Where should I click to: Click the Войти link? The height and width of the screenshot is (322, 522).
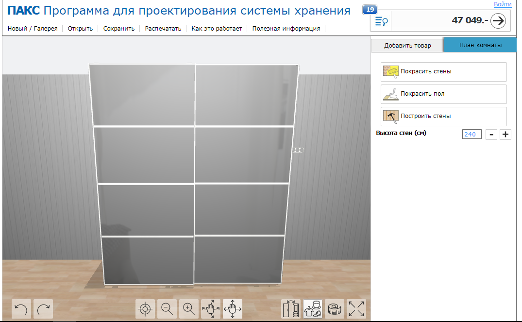coord(503,4)
